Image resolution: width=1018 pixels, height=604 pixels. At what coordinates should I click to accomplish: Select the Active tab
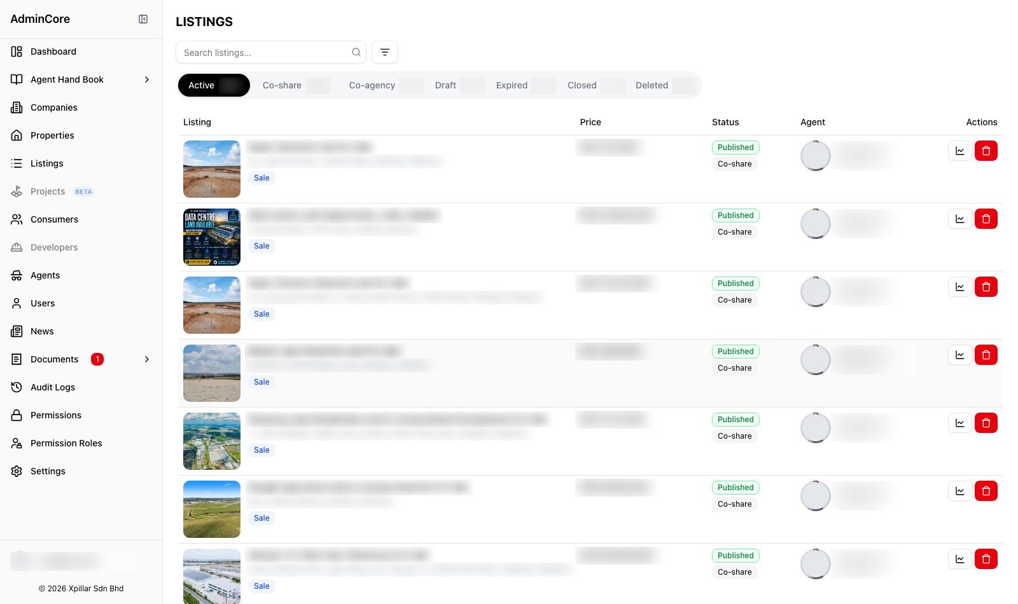pos(214,85)
